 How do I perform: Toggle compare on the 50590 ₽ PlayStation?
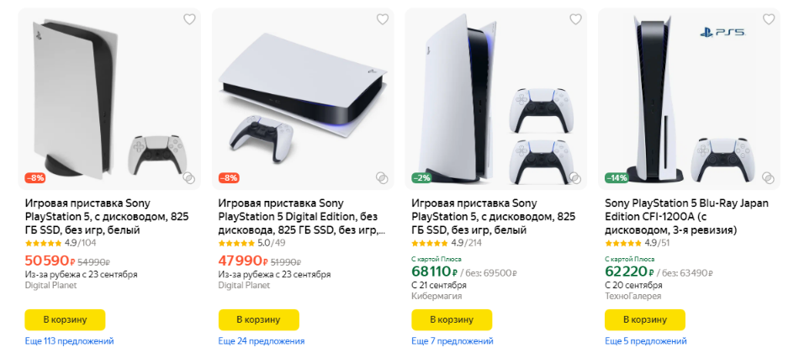(189, 178)
